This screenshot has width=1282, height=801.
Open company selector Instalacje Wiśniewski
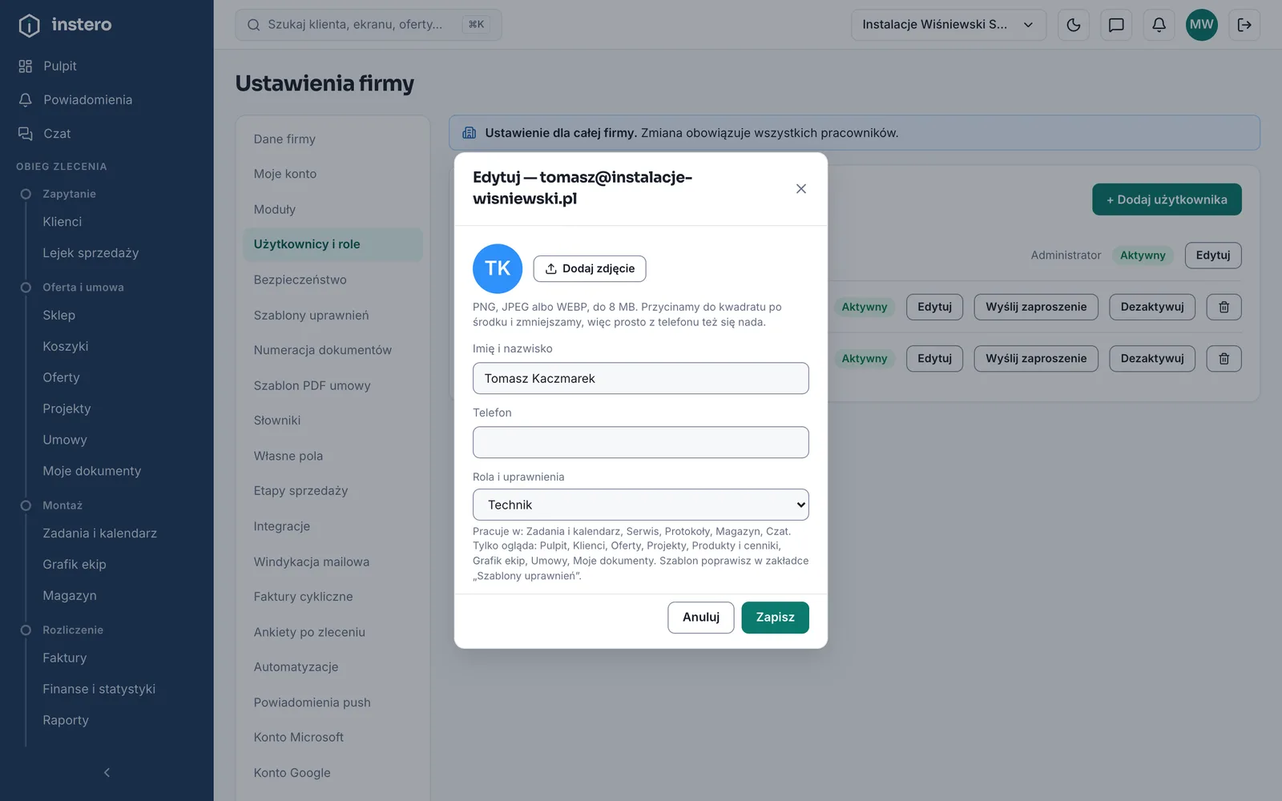point(949,25)
